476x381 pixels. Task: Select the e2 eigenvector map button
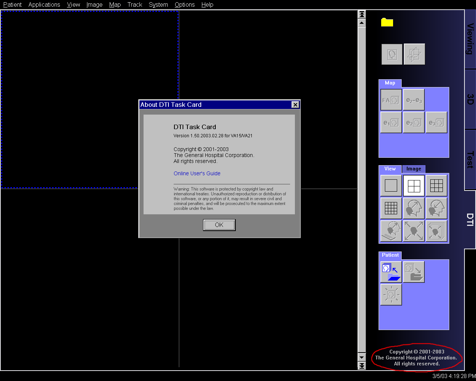click(414, 122)
